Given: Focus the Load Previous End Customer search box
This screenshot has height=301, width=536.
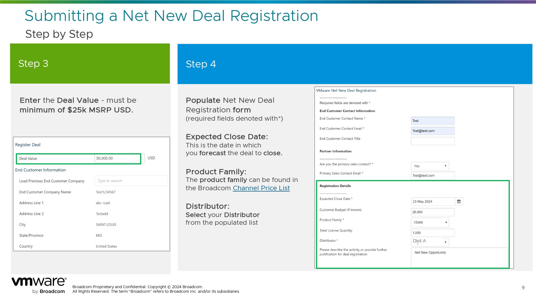Looking at the screenshot, I should pos(131,181).
